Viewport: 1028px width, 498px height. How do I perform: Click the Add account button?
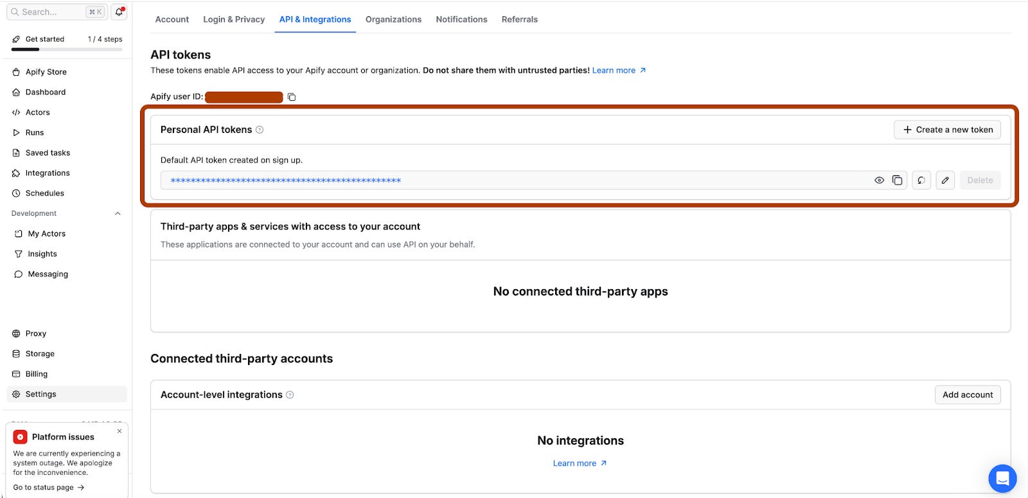[968, 395]
